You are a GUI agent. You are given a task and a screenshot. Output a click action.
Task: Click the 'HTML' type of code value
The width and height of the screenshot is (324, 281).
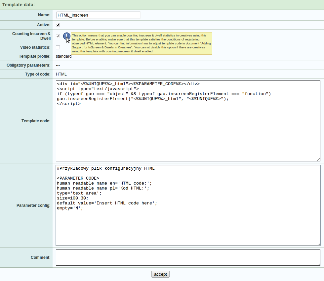coord(61,74)
